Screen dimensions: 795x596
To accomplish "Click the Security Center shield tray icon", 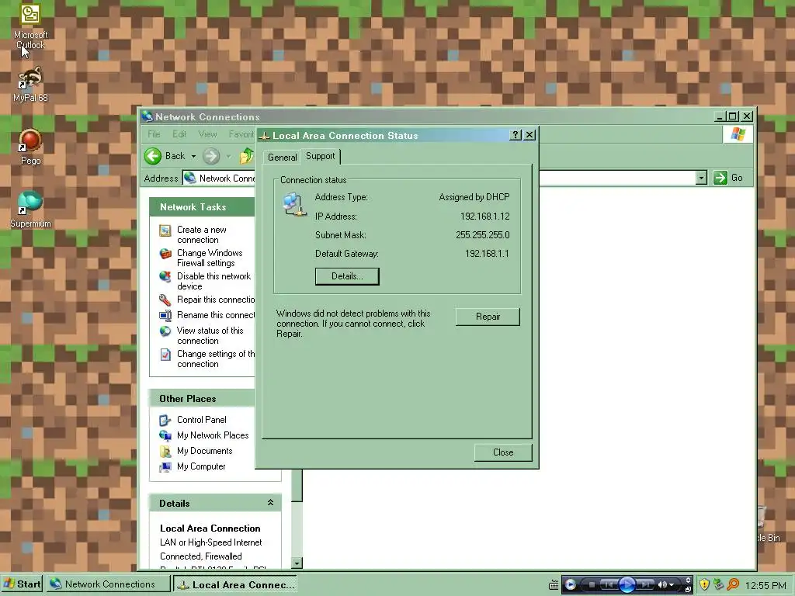I will coord(704,584).
